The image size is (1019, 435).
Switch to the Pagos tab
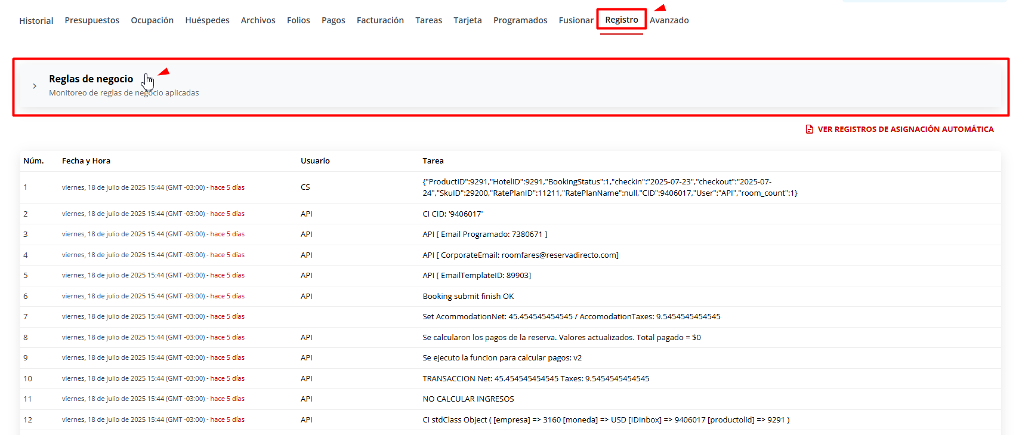click(333, 20)
